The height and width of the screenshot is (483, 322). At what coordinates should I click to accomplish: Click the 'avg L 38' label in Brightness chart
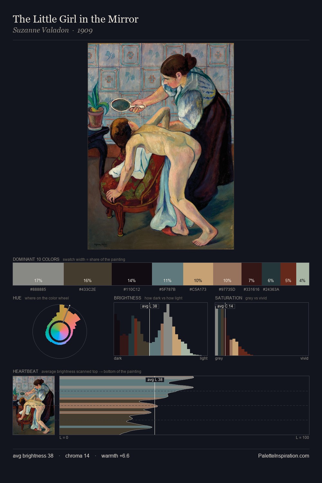pyautogui.click(x=150, y=306)
